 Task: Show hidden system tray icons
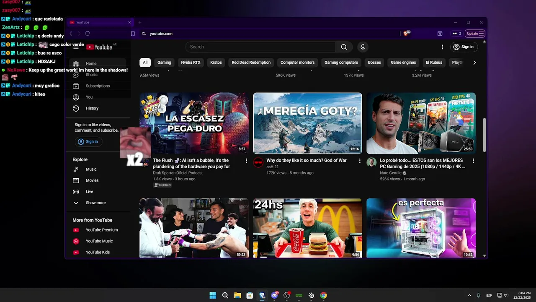469,295
